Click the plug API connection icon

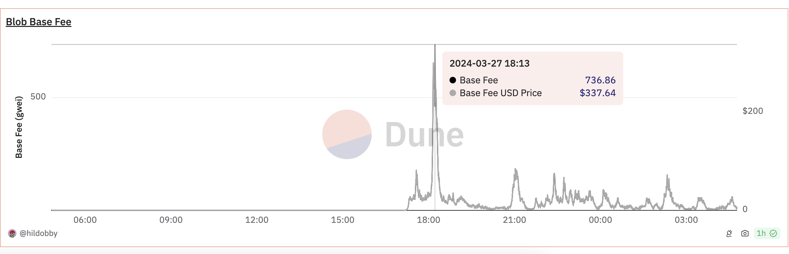click(x=729, y=233)
